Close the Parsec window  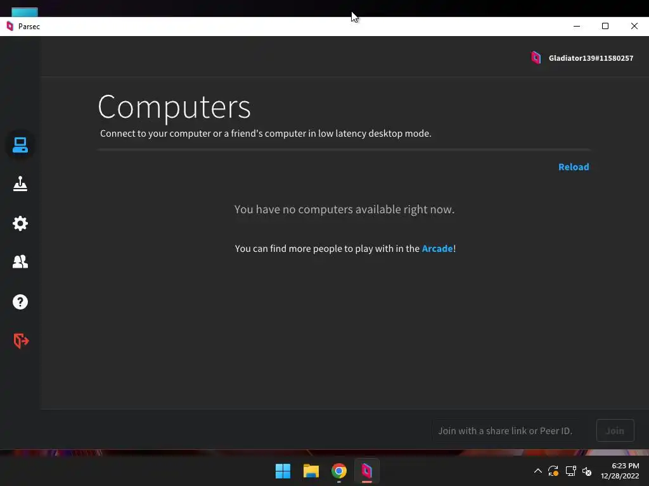tap(634, 26)
